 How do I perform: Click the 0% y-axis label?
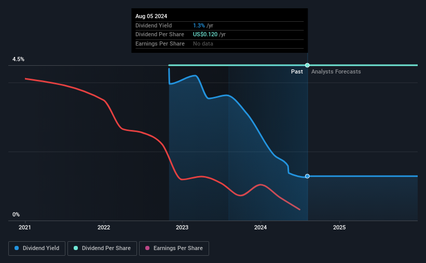pos(16,214)
